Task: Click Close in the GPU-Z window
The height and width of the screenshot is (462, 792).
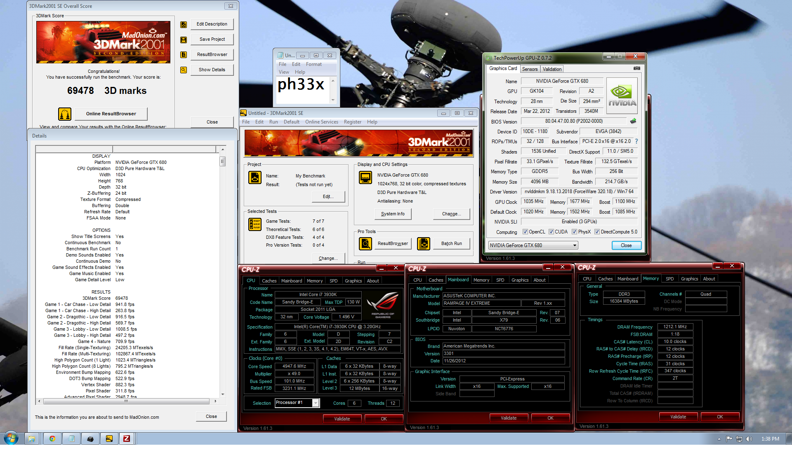Action: click(x=626, y=245)
